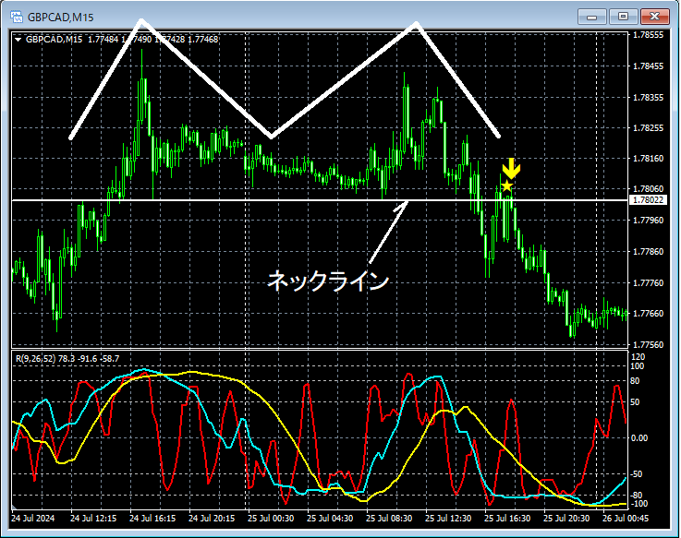
Task: Maximize the GBPCAD,M15 chart window
Action: coord(623,17)
